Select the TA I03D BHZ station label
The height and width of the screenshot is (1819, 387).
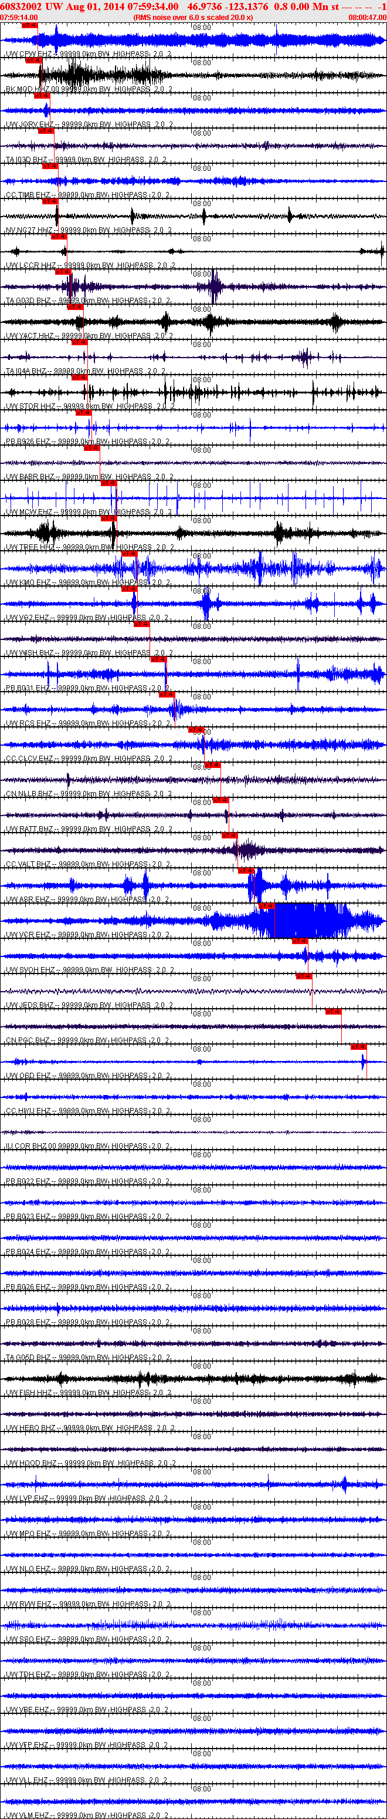click(x=86, y=160)
